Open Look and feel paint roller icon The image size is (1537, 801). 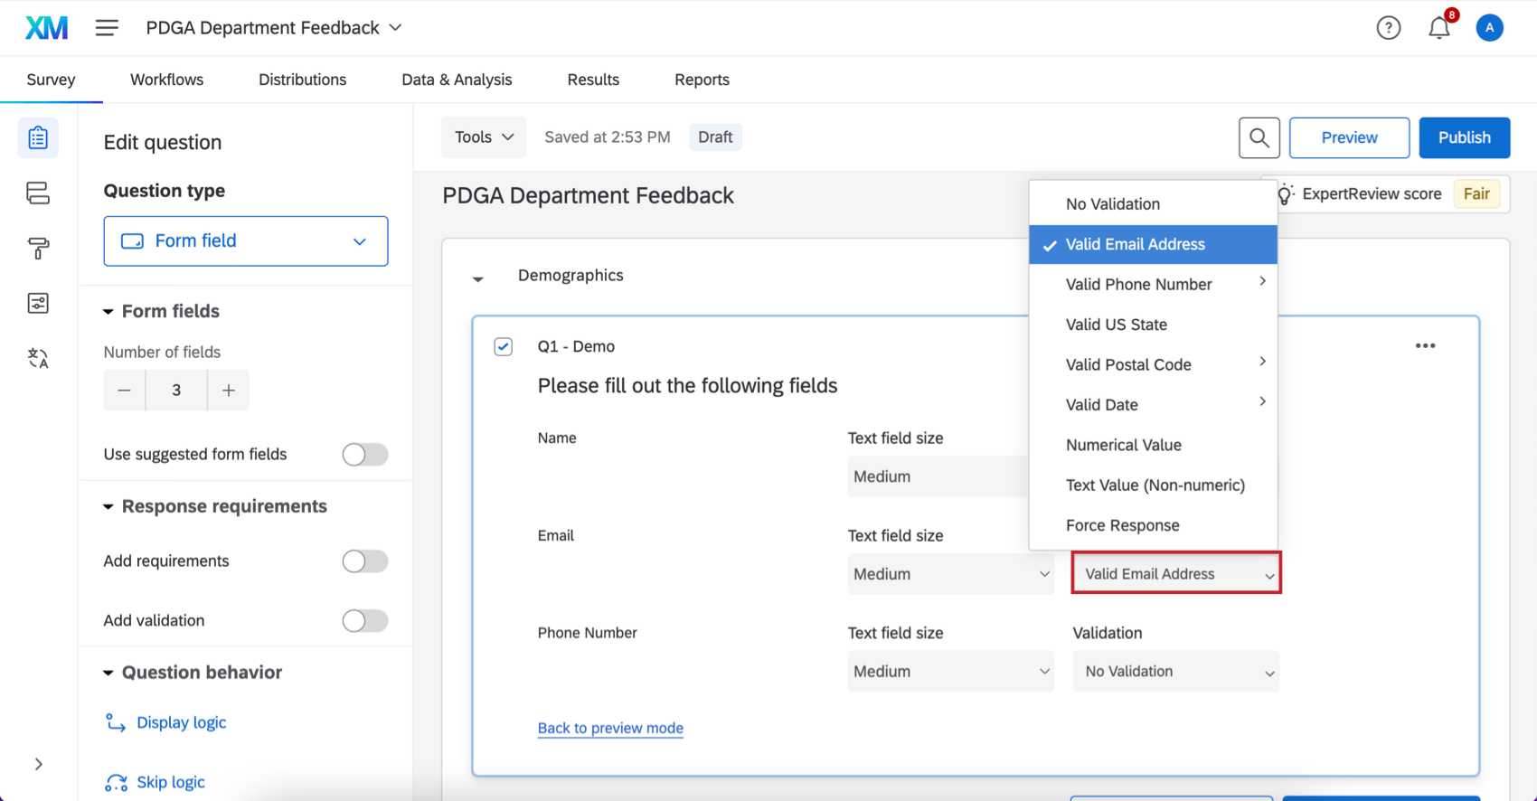pyautogui.click(x=38, y=248)
